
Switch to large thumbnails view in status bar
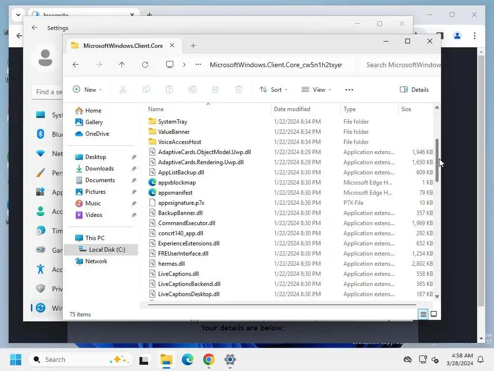click(434, 314)
